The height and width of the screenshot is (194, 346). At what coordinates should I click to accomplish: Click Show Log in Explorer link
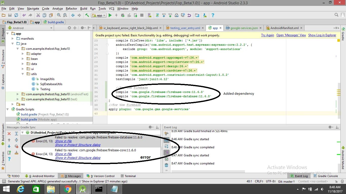(x=322, y=35)
